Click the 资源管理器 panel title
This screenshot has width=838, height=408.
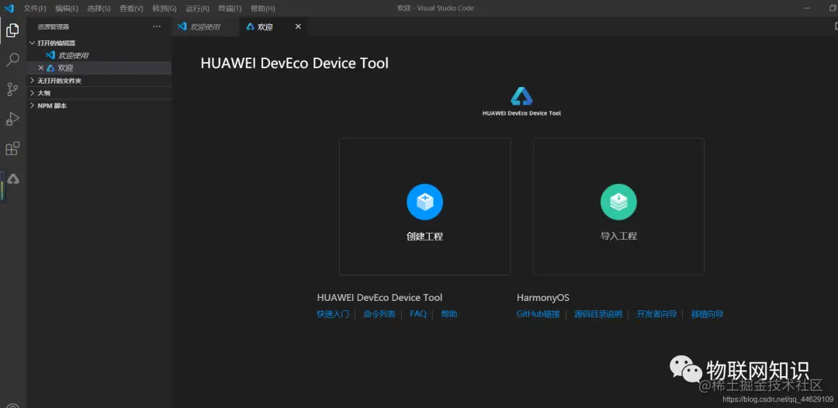click(54, 26)
